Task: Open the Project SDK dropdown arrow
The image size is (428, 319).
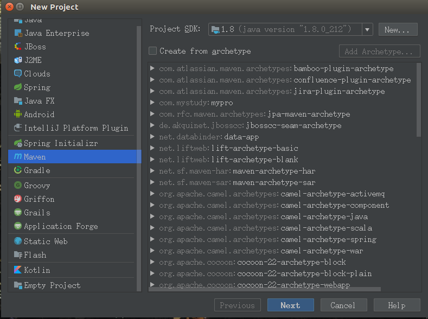Action: point(367,29)
